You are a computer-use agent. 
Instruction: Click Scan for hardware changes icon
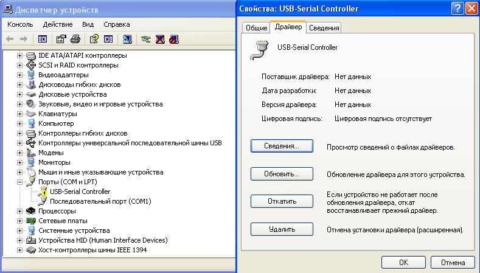(127, 40)
